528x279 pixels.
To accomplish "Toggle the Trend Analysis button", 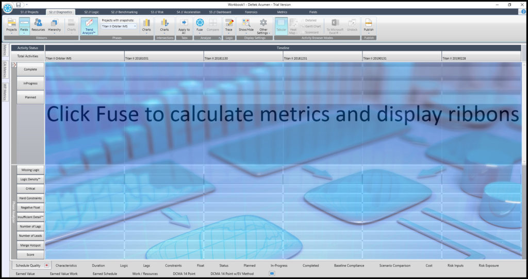I will tap(89, 25).
